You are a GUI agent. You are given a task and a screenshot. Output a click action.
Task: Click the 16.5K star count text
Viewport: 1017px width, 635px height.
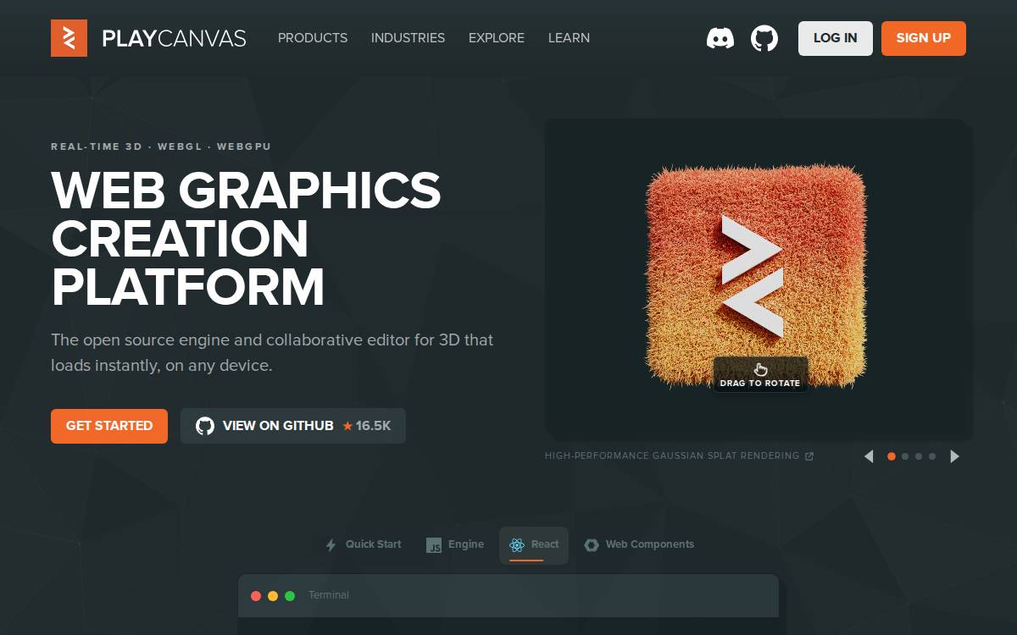(x=374, y=426)
